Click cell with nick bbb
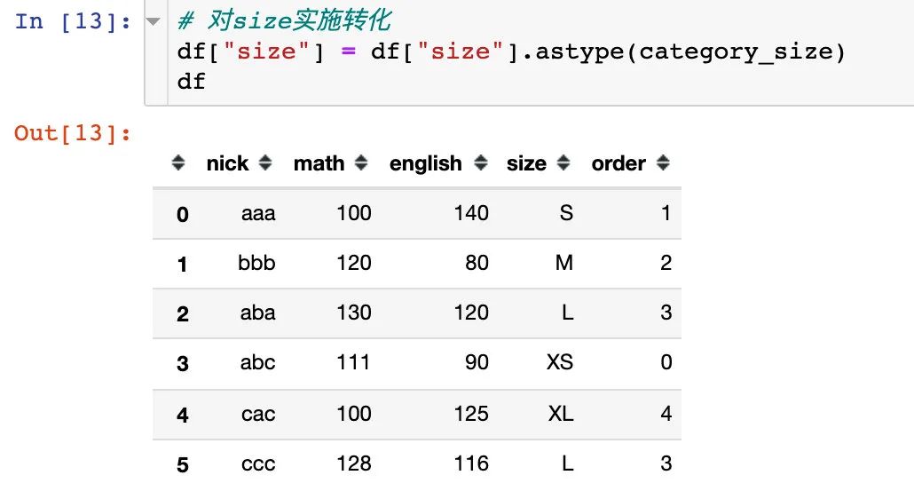 [256, 263]
